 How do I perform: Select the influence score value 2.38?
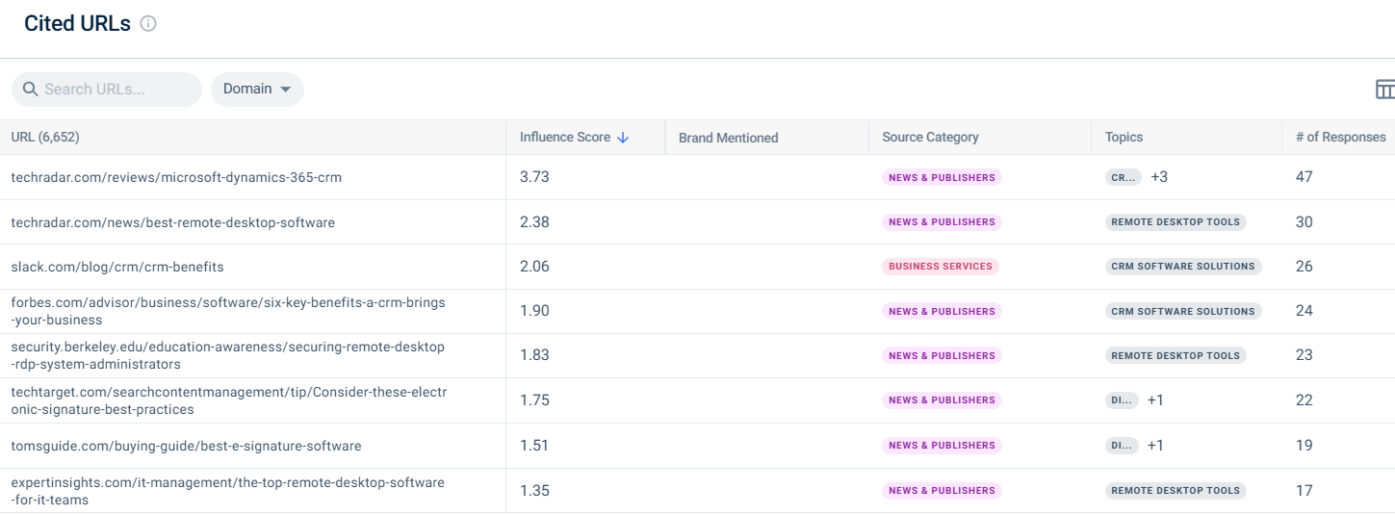click(x=534, y=222)
